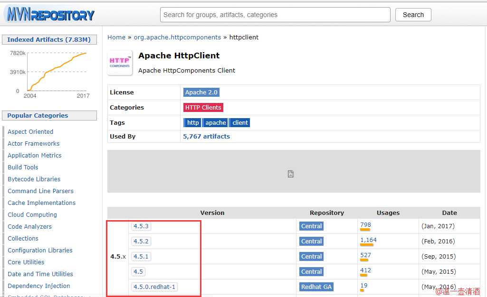Click the broken image icon in ad banner
This screenshot has width=487, height=297.
[x=290, y=174]
